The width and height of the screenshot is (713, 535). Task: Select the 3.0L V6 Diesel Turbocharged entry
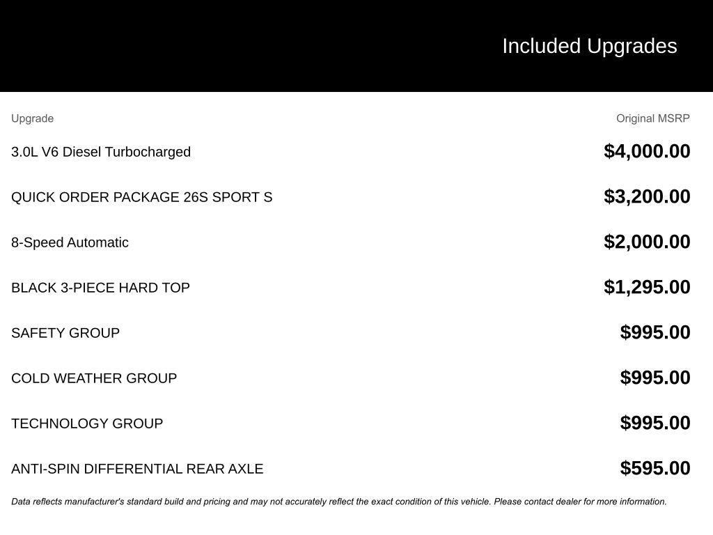[101, 152]
